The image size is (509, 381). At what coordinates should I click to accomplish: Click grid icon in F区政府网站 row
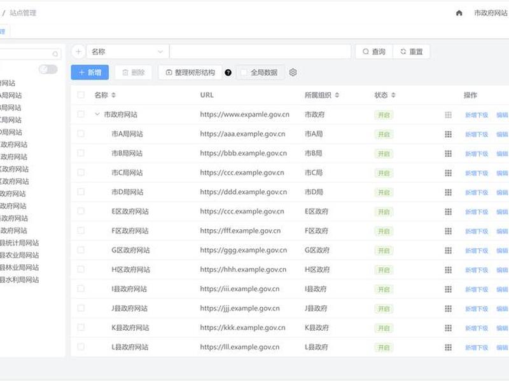pyautogui.click(x=449, y=231)
